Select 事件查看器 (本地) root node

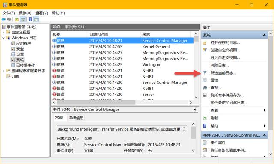pos(21,27)
